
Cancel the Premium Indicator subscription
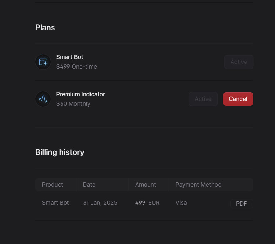click(x=238, y=99)
